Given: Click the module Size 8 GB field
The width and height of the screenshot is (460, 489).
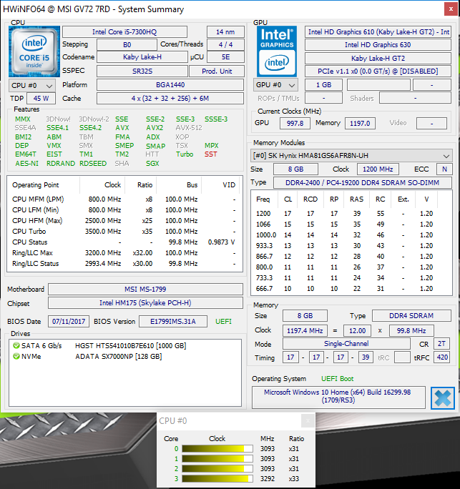Looking at the screenshot, I should tap(296, 169).
